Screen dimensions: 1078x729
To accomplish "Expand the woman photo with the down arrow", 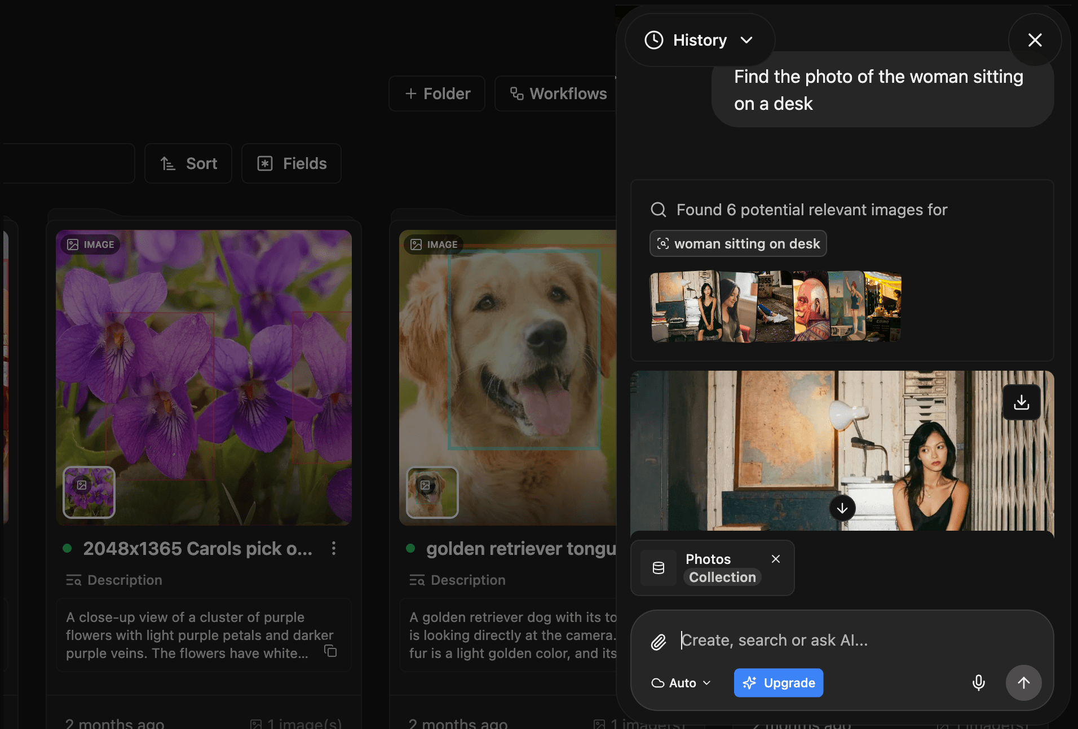I will point(842,508).
